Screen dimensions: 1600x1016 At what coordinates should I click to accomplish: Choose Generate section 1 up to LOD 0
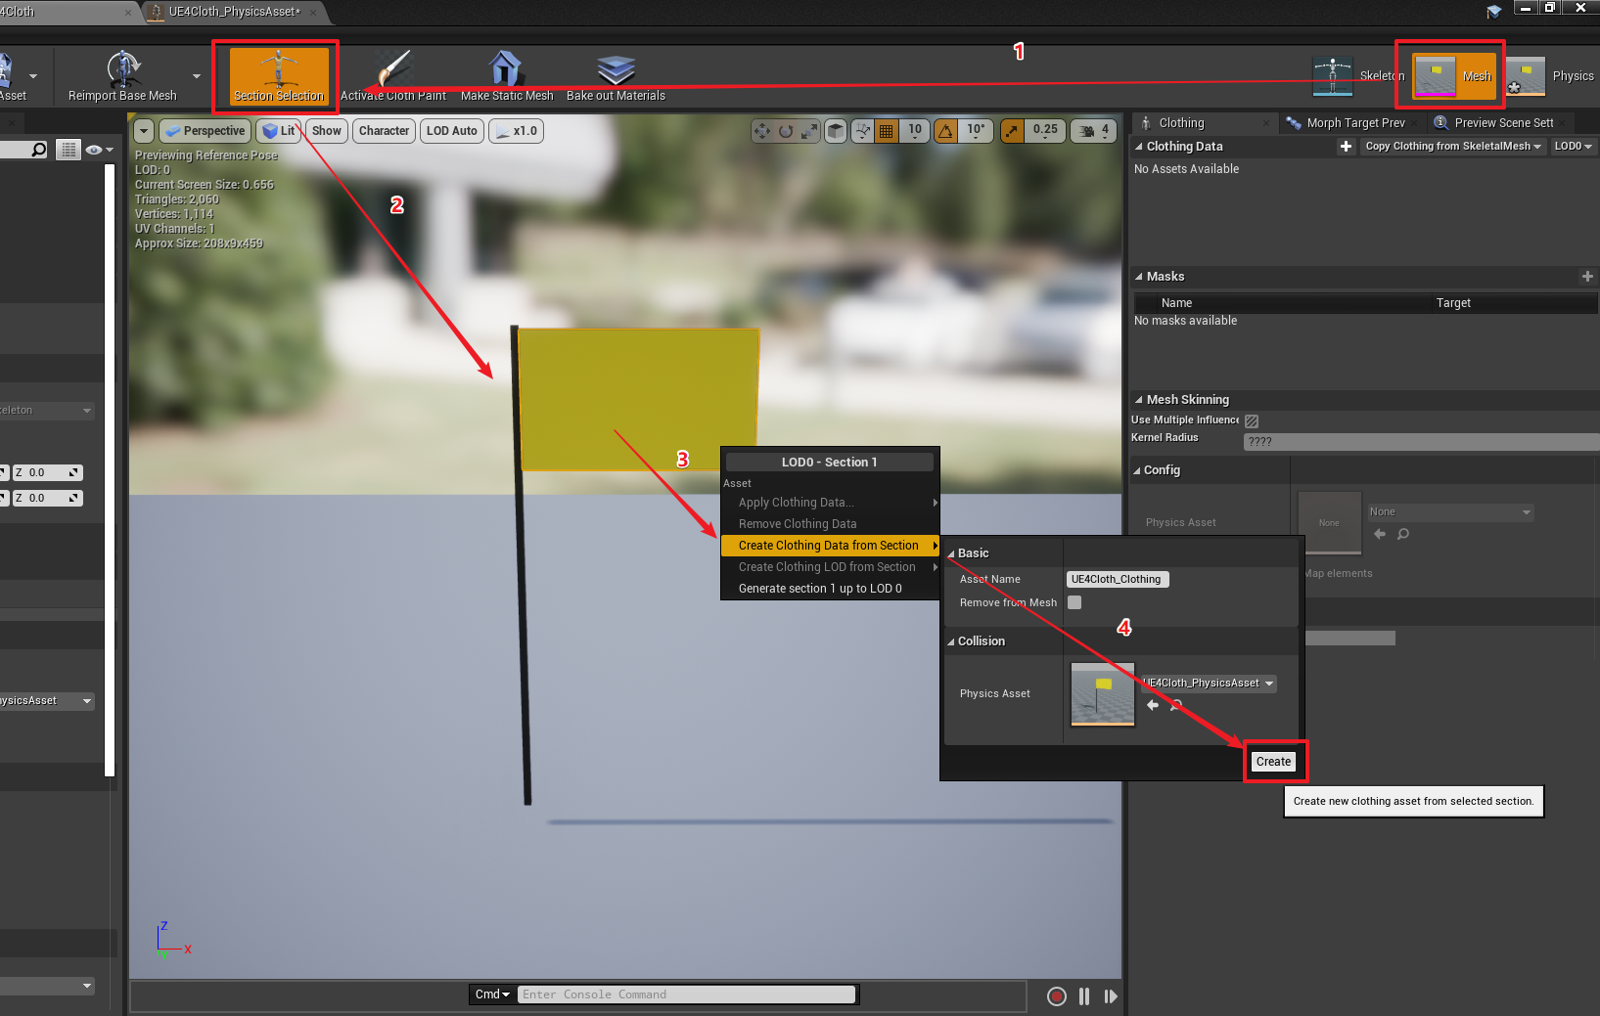click(830, 589)
